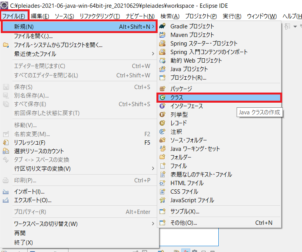Open the リファクタリング(T) menu
The image size is (302, 252).
pos(100,16)
